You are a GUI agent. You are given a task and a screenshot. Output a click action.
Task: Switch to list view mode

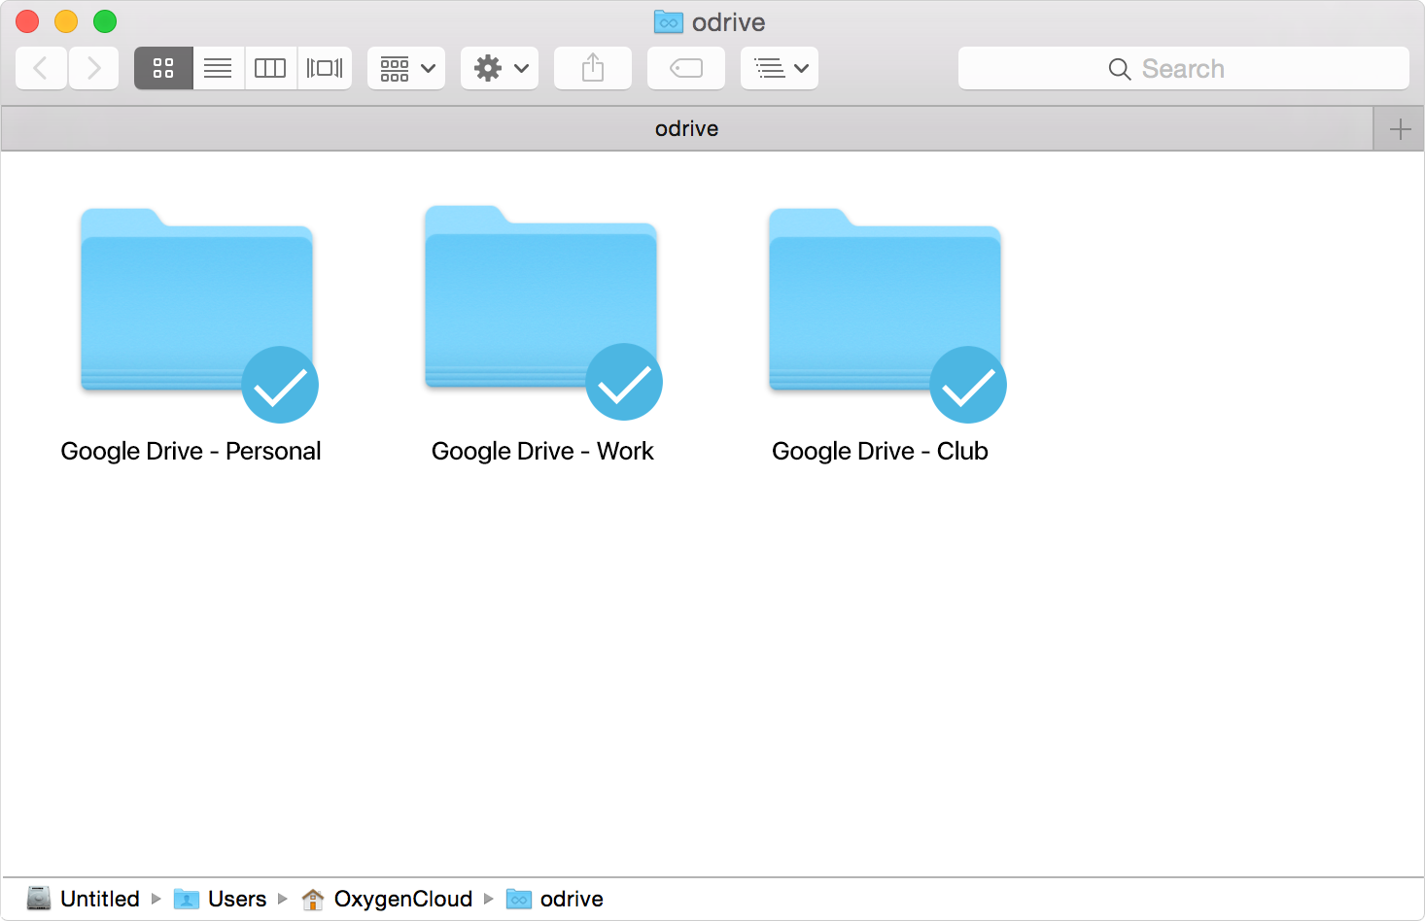pyautogui.click(x=218, y=68)
